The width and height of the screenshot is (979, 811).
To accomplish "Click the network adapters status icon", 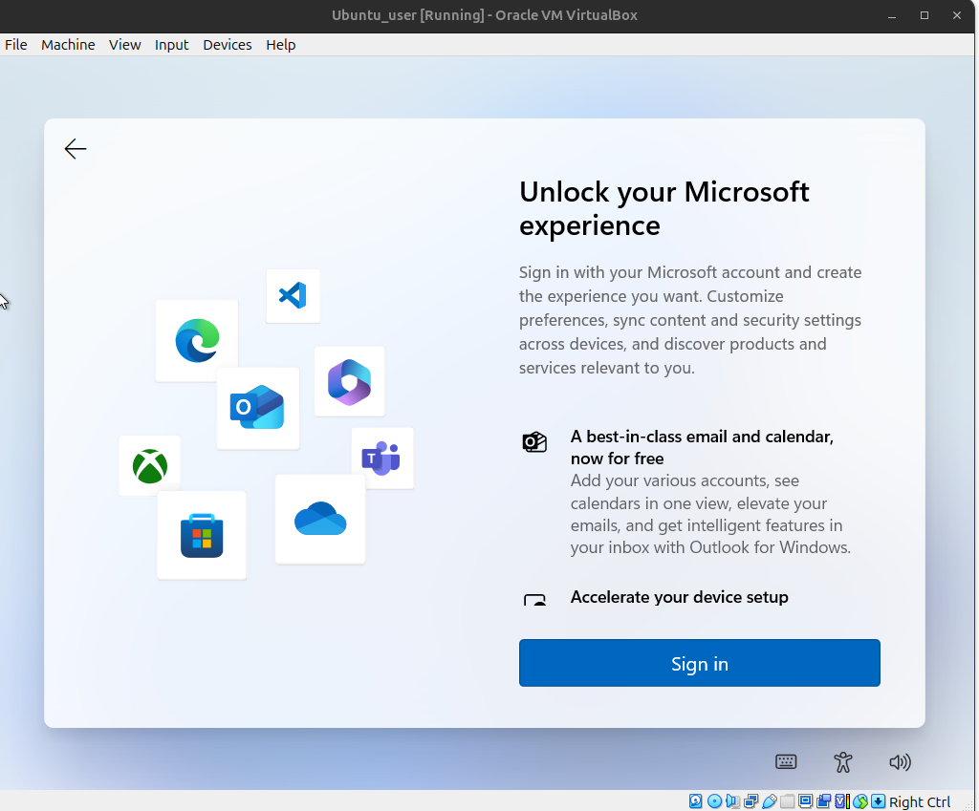I will (x=751, y=801).
